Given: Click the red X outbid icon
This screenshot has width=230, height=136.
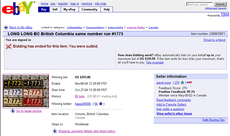Looking at the screenshot, I should coord(8,46).
